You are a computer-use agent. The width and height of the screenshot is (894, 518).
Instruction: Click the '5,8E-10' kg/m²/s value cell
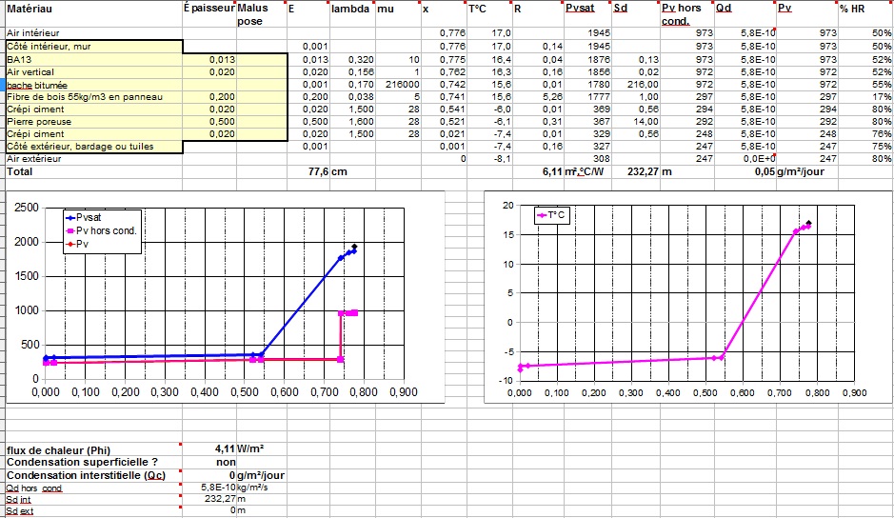click(209, 488)
